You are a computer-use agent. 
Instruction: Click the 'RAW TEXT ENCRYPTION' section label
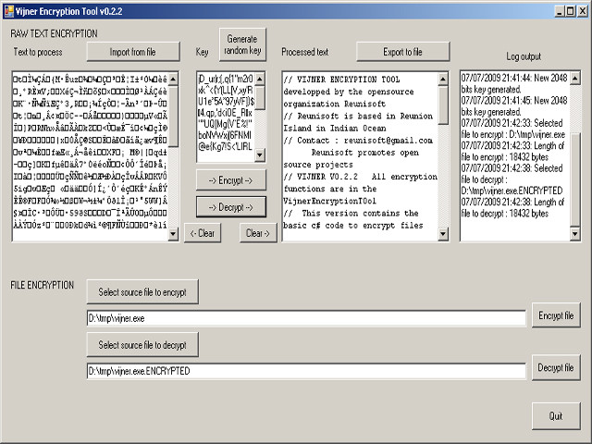click(x=54, y=33)
